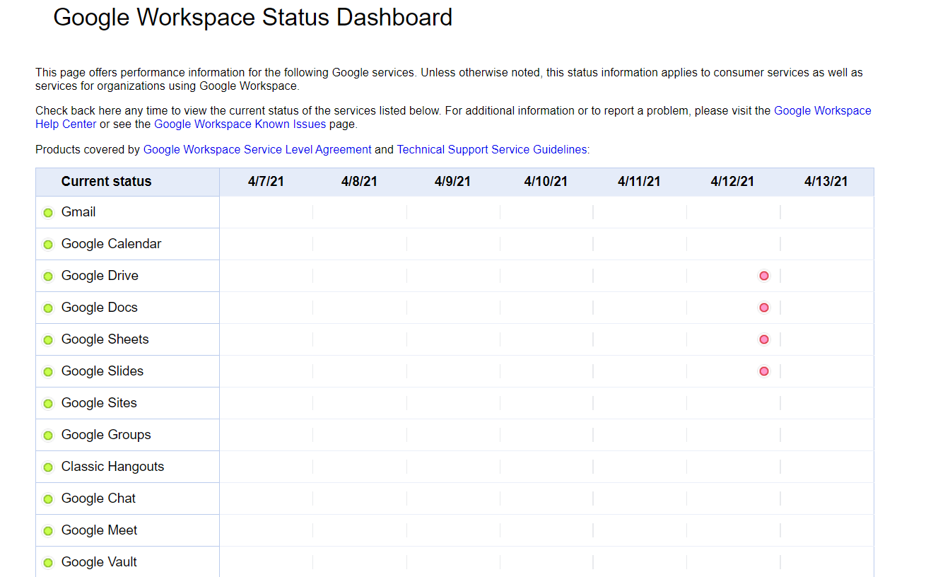
Task: Open the Google Sheets red incident indicator
Action: 763,339
